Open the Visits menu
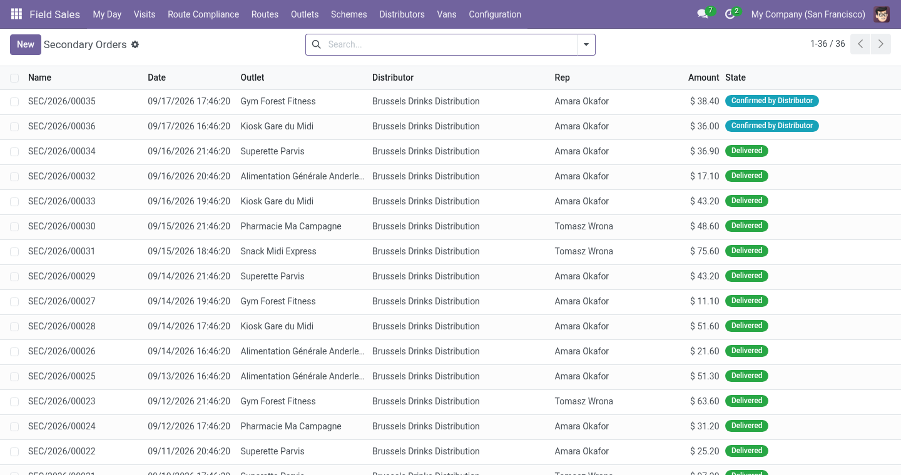The width and height of the screenshot is (901, 475). pos(145,14)
